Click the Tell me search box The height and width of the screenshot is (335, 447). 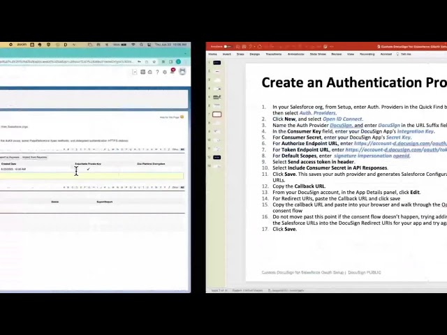click(405, 54)
